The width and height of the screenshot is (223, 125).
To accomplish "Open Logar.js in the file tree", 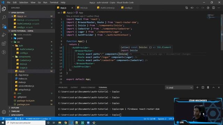I will tap(24, 68).
